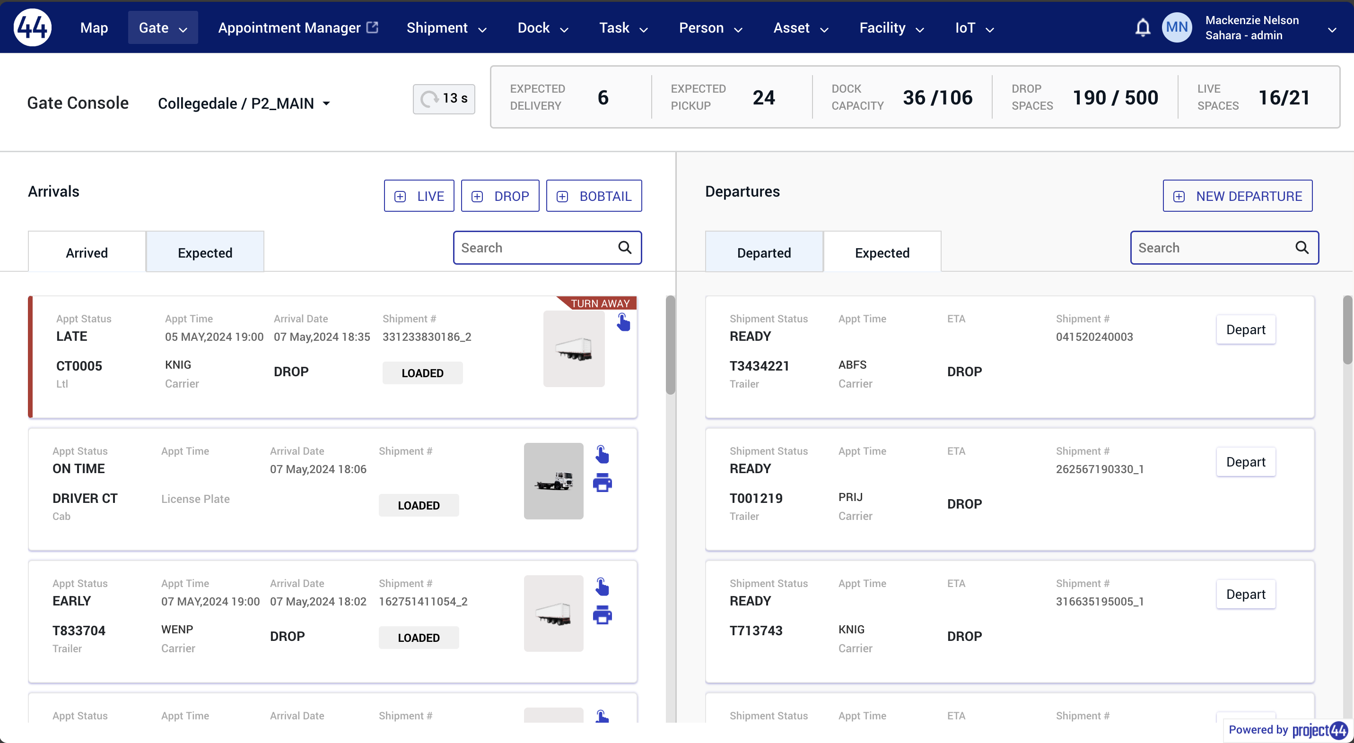
Task: Open trailer image for CT0005 arrival
Action: pos(574,349)
